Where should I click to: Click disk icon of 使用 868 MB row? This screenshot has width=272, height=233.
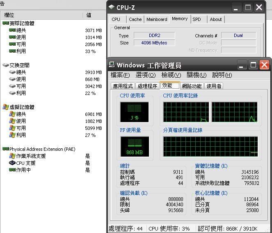(12, 79)
